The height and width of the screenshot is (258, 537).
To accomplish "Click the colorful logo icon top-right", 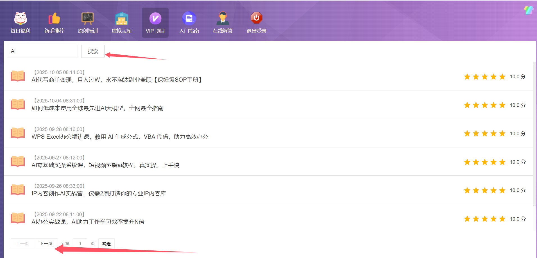I will tap(529, 10).
